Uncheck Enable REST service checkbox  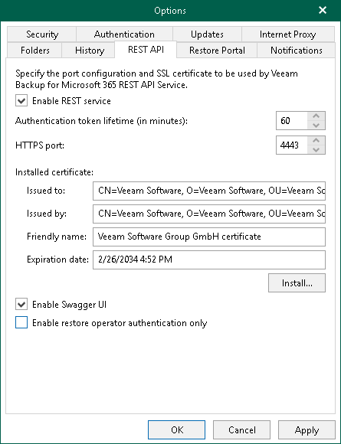pos(21,101)
